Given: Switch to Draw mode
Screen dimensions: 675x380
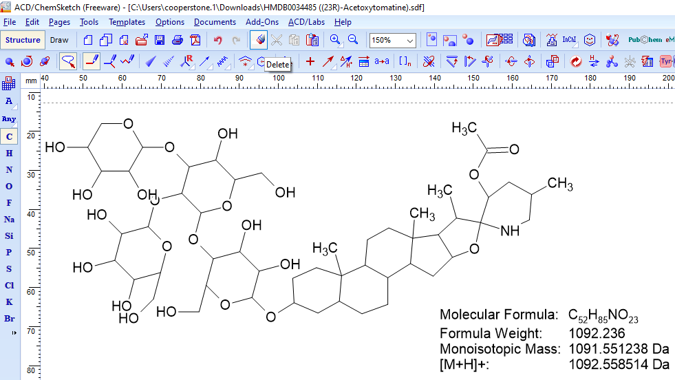Looking at the screenshot, I should 59,40.
